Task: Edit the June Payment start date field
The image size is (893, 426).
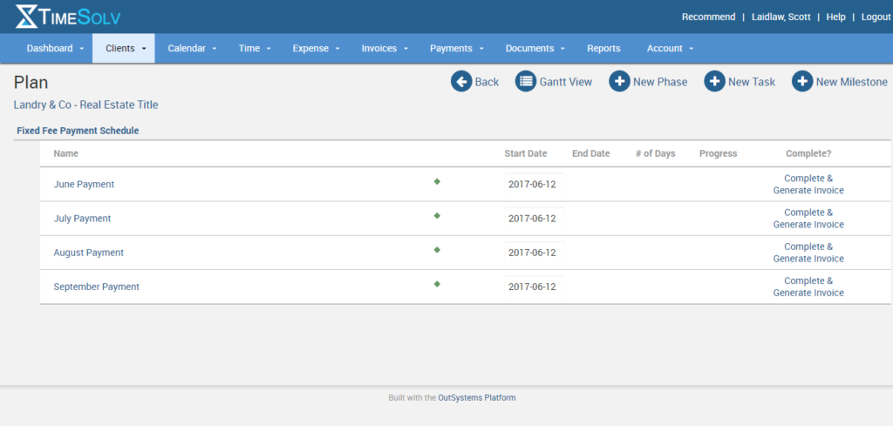Action: 533,185
